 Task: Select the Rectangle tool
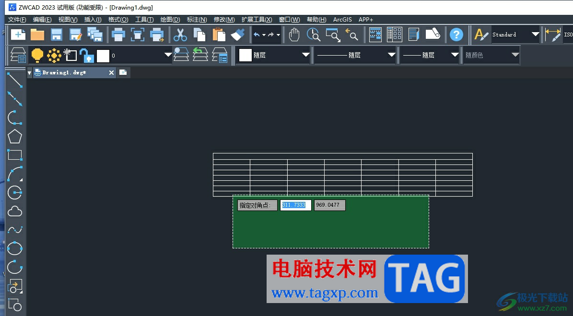tap(15, 155)
